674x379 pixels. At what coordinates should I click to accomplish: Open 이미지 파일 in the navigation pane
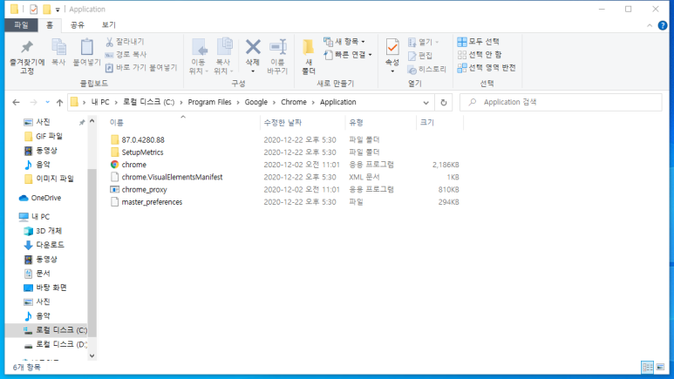coord(55,179)
